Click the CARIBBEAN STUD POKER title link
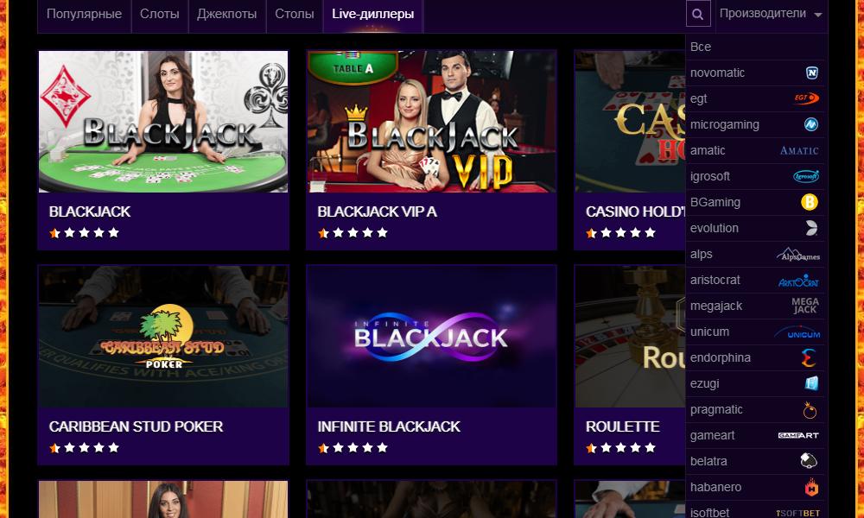Screen dimensions: 864x518 coord(137,426)
